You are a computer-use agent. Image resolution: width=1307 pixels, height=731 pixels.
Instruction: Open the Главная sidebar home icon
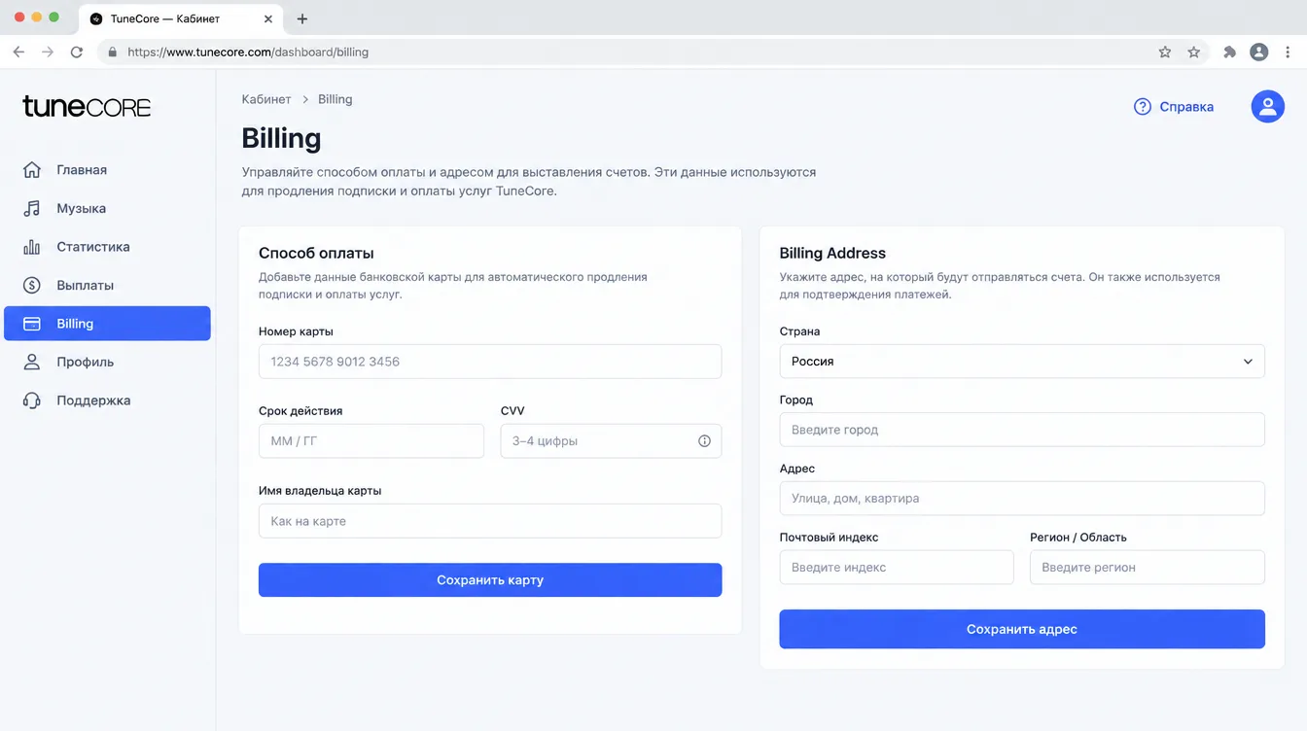point(32,170)
